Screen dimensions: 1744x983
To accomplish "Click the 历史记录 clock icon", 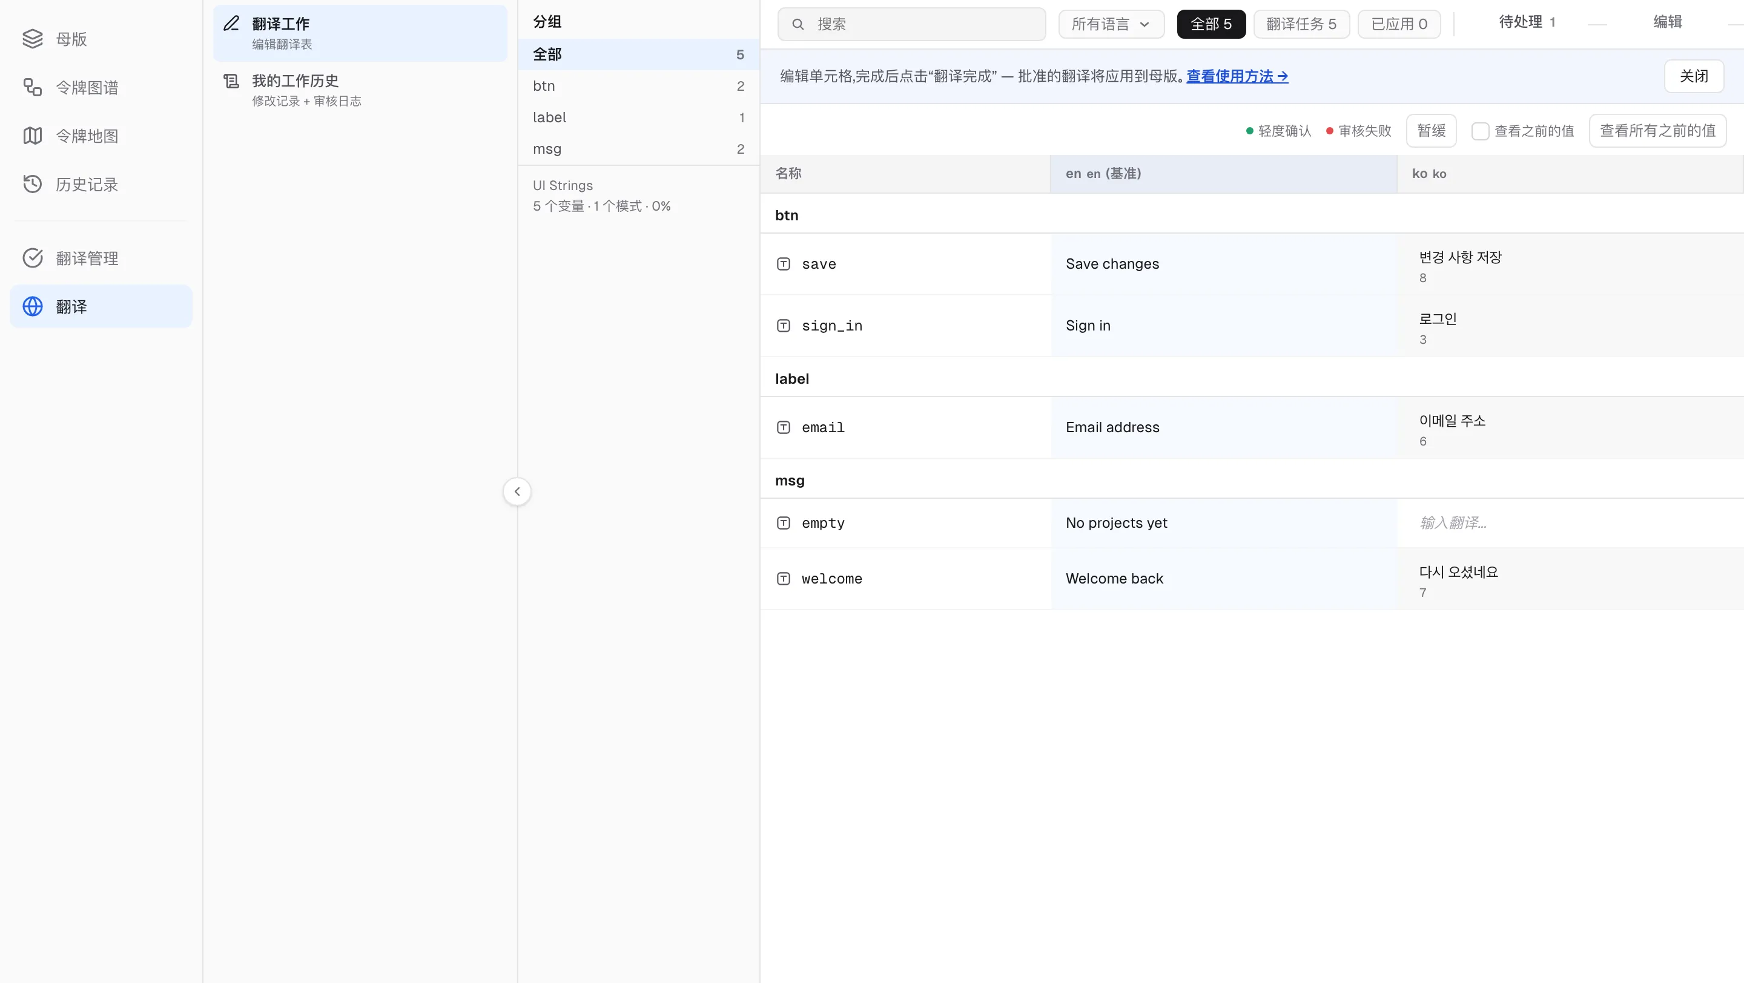I will coord(33,185).
